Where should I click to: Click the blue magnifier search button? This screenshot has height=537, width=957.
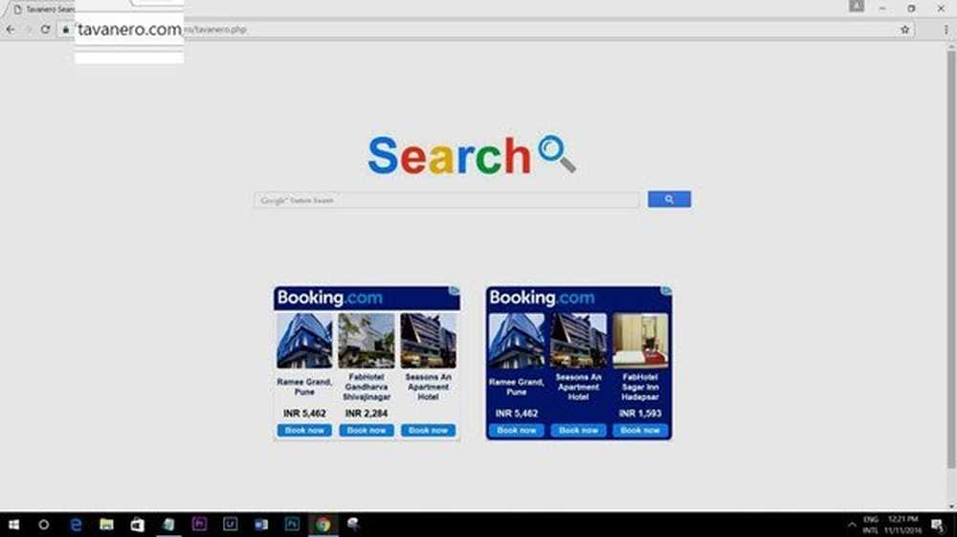pyautogui.click(x=669, y=199)
